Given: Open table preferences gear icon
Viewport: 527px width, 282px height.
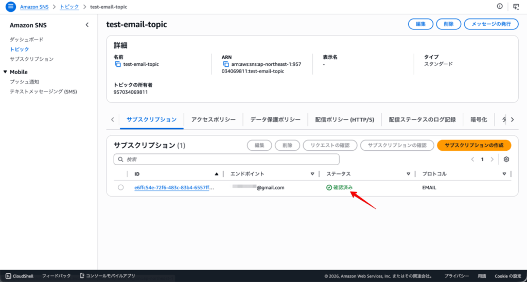Looking at the screenshot, I should tap(506, 160).
